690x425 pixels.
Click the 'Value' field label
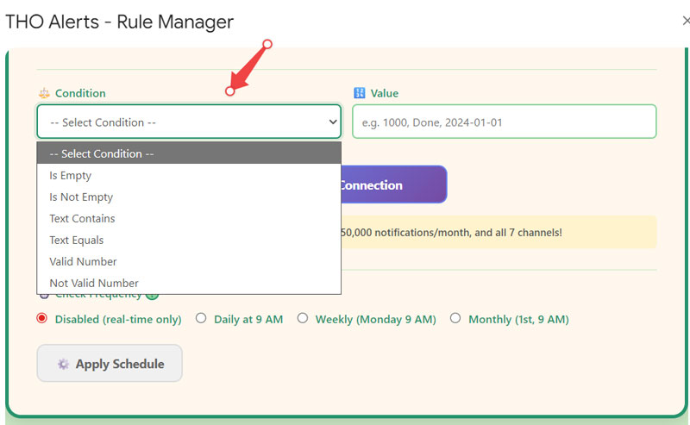pos(384,93)
